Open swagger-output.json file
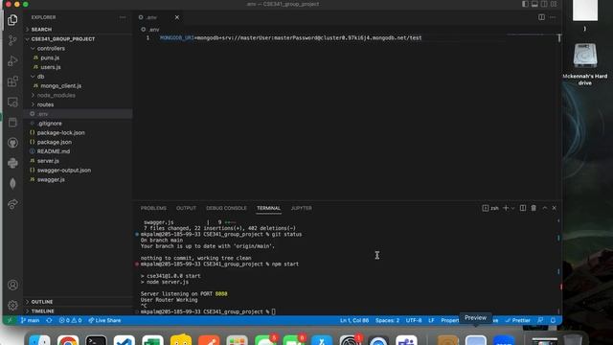The height and width of the screenshot is (345, 613). click(78, 171)
